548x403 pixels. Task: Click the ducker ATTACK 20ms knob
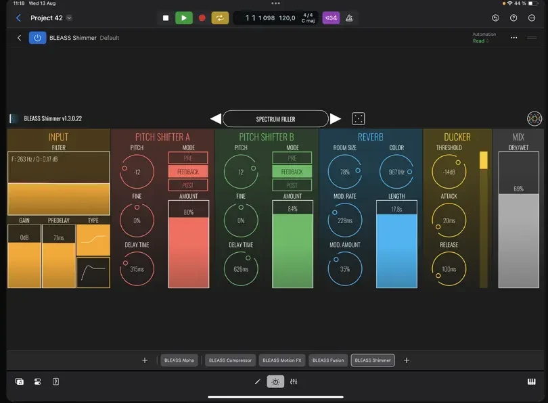coord(449,220)
